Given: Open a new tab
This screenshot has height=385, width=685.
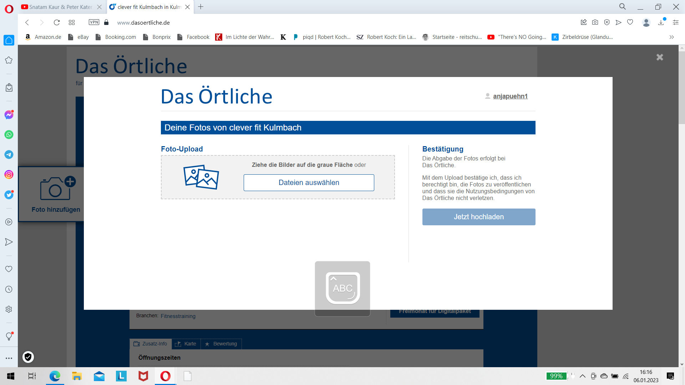Looking at the screenshot, I should [x=201, y=7].
